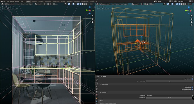Switch perspective/orthographic grid gizmo in right viewport
The image size is (194, 104).
[x=191, y=25]
